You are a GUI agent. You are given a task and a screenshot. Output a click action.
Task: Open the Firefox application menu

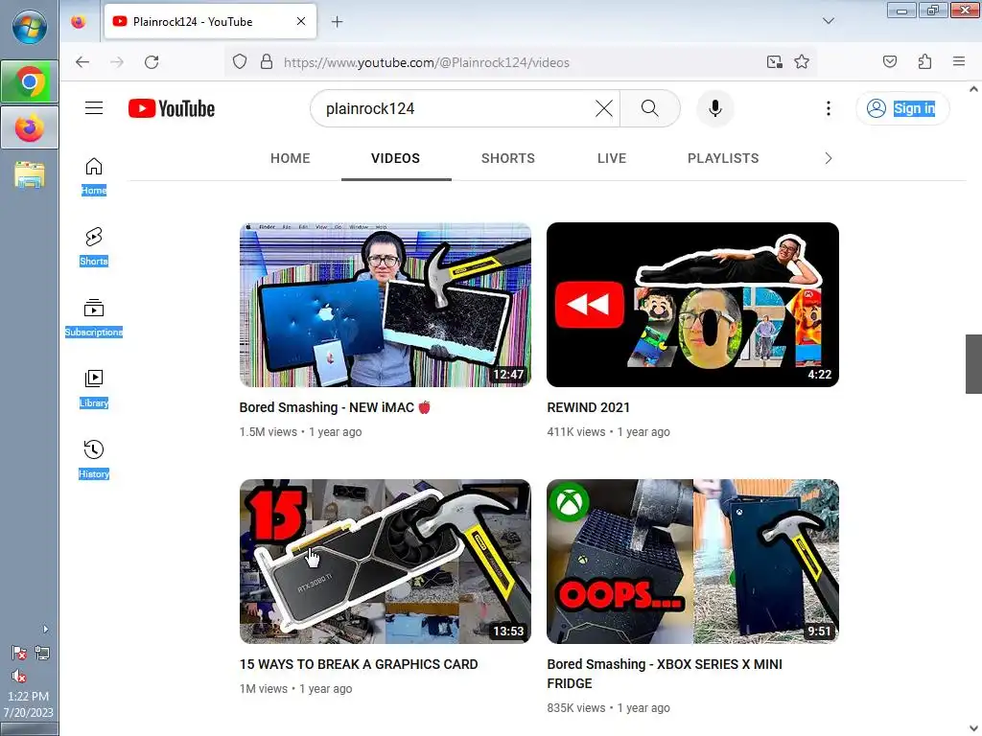click(x=958, y=62)
